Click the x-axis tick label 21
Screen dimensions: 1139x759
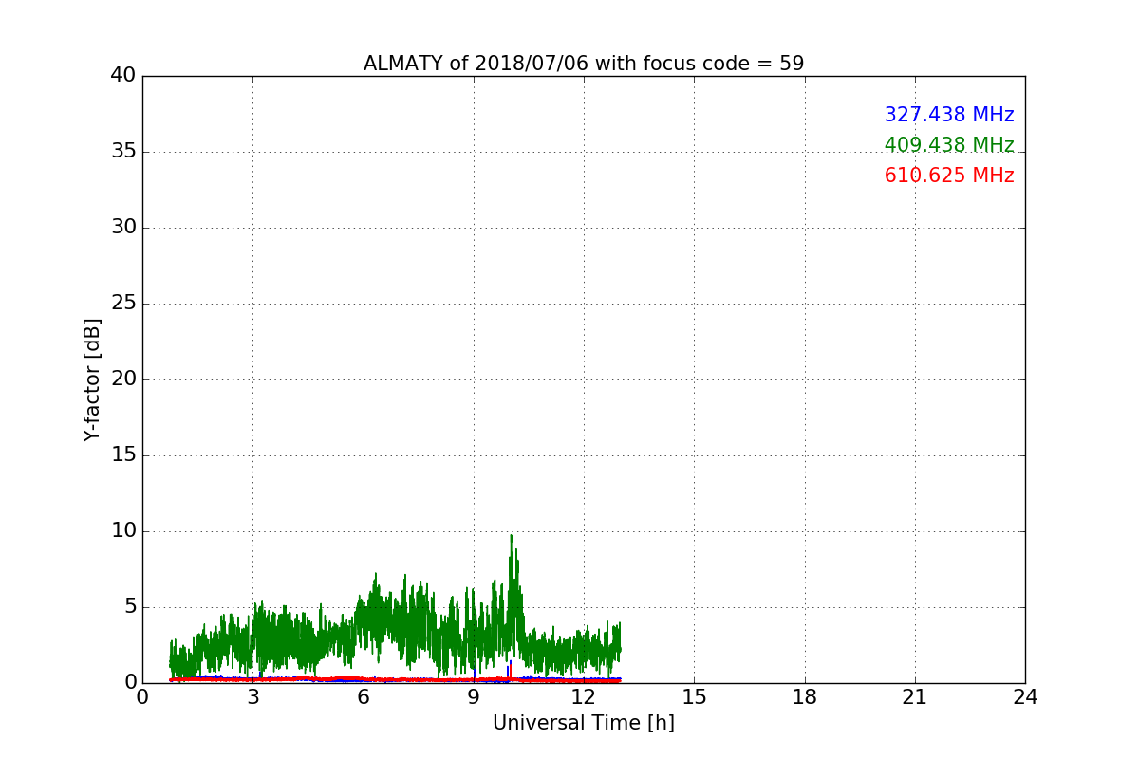[x=915, y=697]
